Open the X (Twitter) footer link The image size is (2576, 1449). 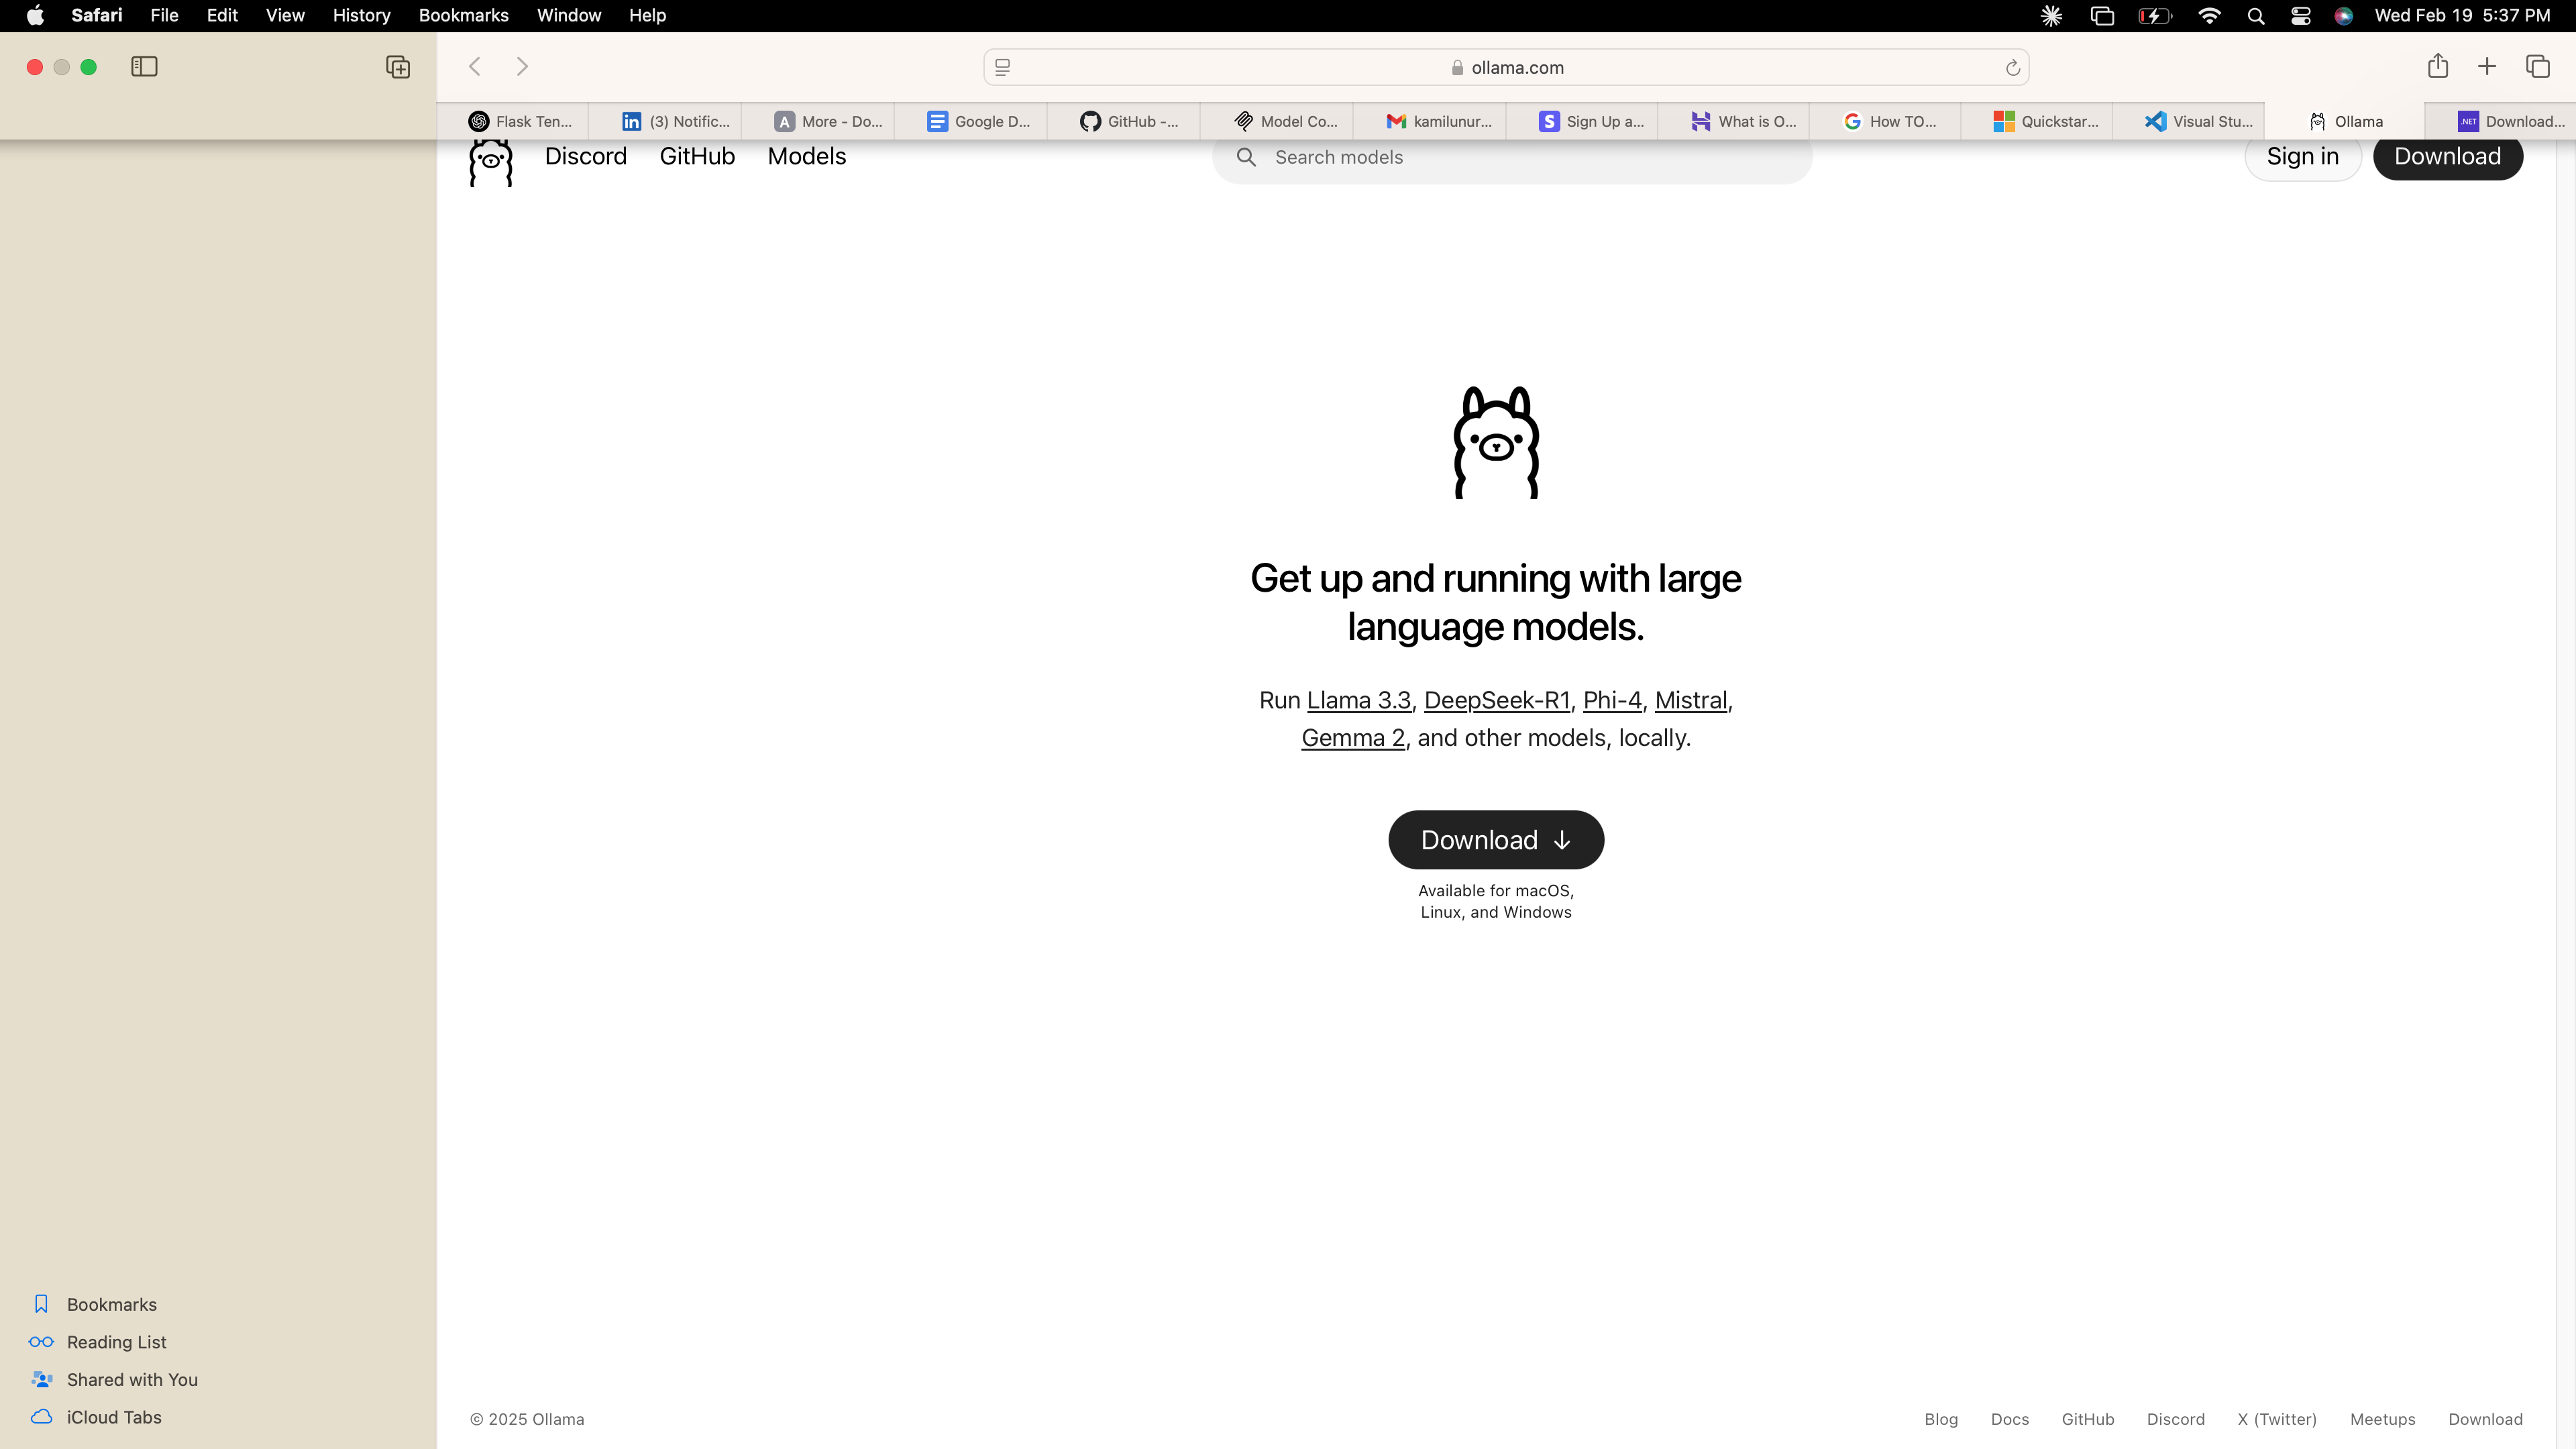[2277, 1419]
